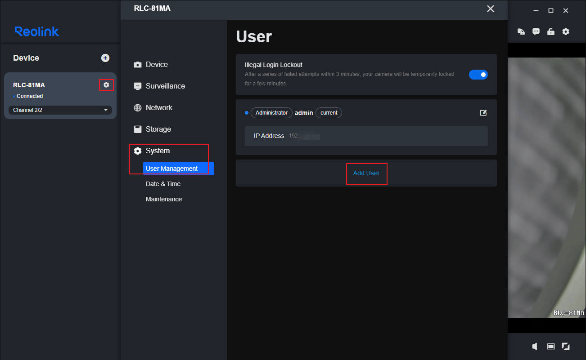Select Maintenance under System
Viewport: 586px width, 360px height.
[164, 199]
